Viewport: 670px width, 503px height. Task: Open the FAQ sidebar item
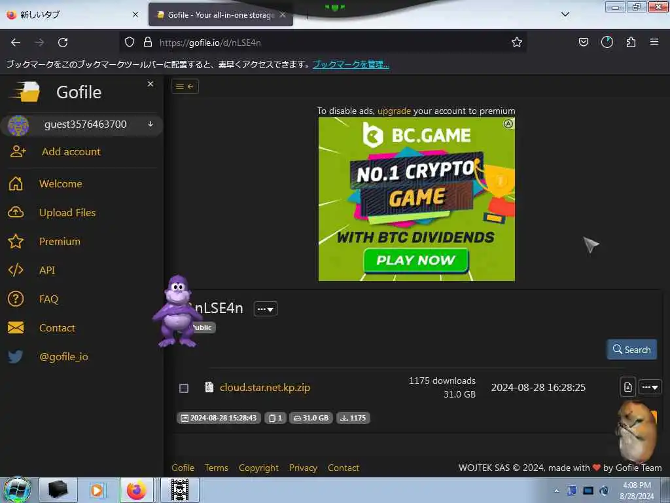(x=48, y=299)
